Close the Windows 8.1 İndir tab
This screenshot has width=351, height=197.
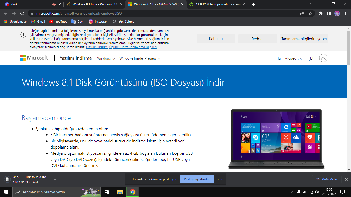pyautogui.click(x=121, y=4)
